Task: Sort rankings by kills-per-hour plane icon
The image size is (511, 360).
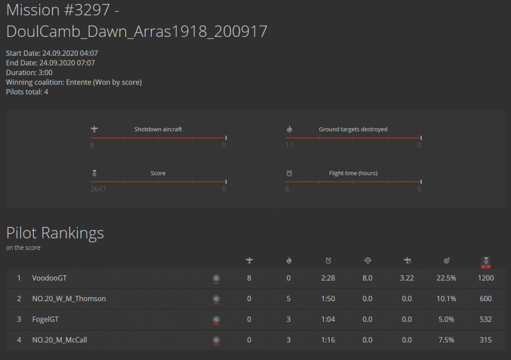Action: tap(407, 260)
